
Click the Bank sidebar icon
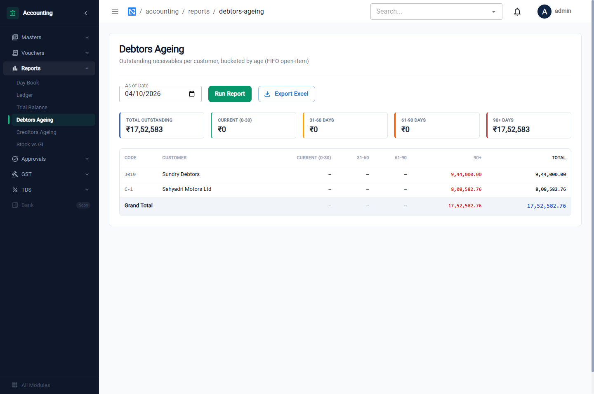[15, 205]
